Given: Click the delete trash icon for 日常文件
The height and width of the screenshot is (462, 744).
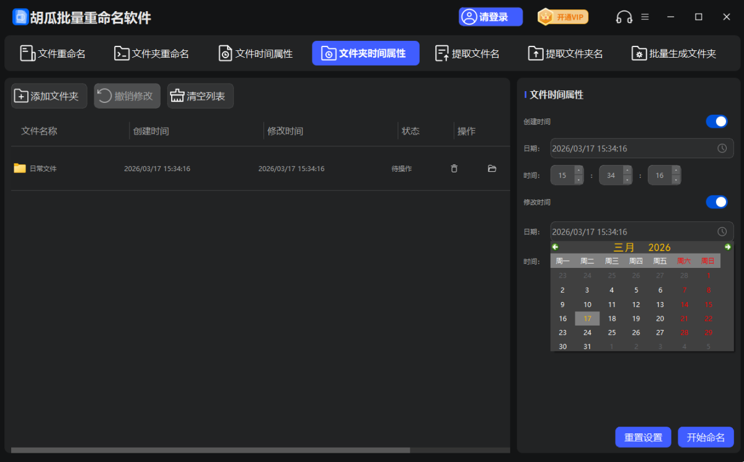Looking at the screenshot, I should click(454, 169).
